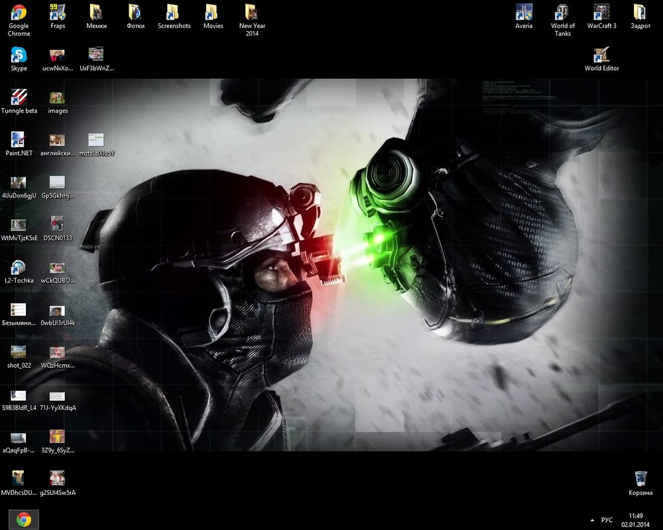Click the Chrome button in the taskbar
This screenshot has width=663, height=530.
click(24, 519)
